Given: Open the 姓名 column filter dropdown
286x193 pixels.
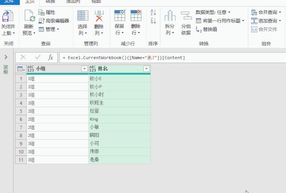Looking at the screenshot, I should [146, 69].
